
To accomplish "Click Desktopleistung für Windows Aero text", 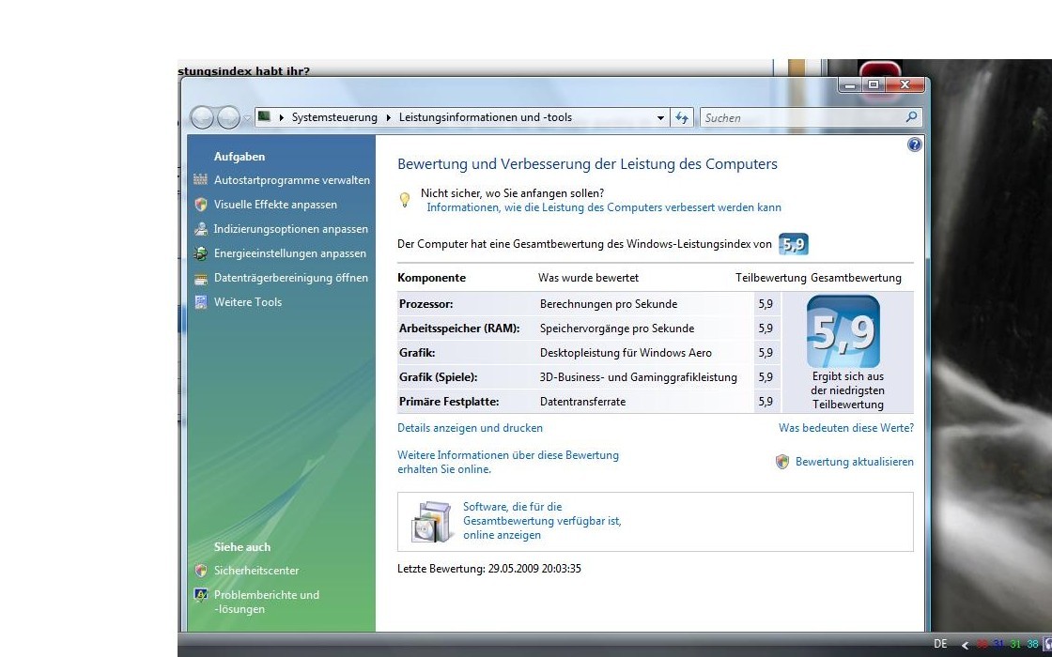I will tap(626, 353).
